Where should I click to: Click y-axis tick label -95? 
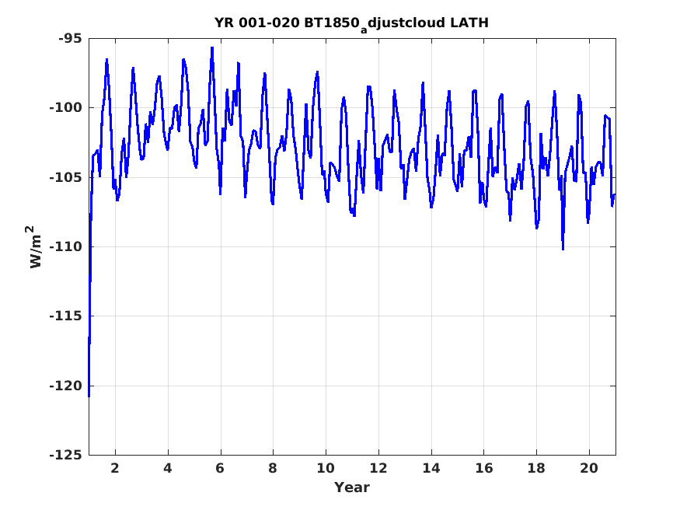click(70, 39)
